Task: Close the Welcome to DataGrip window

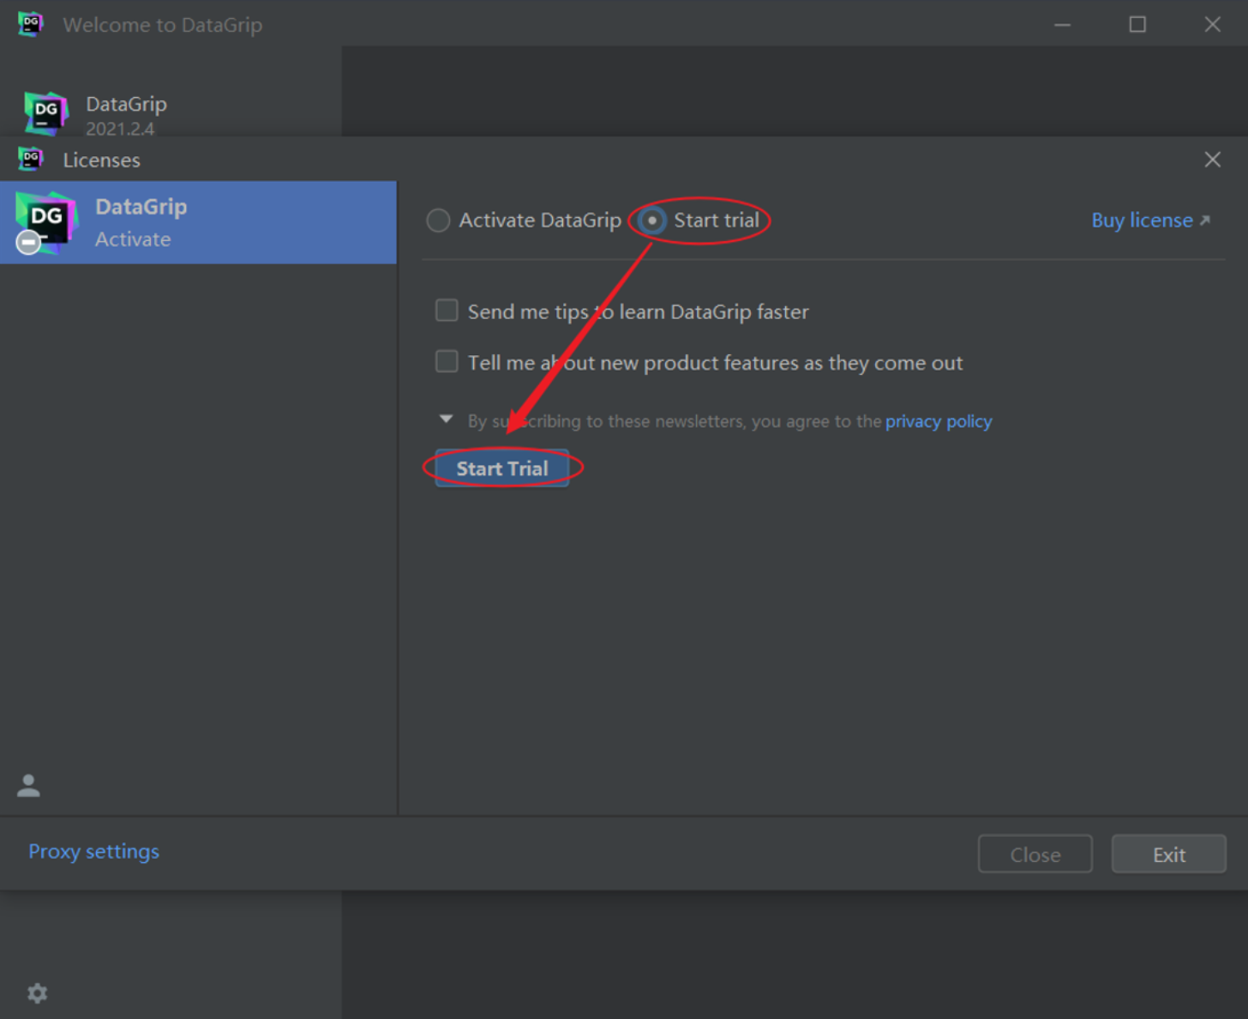Action: coord(1212,24)
